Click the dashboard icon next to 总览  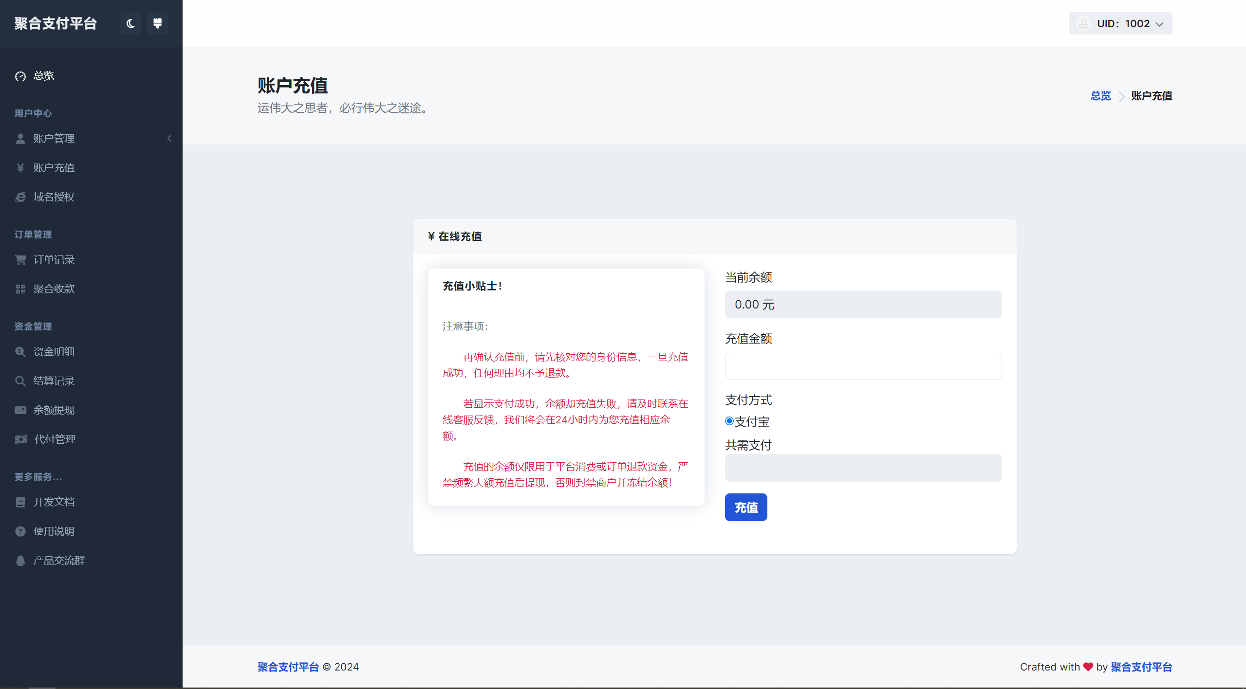coord(20,76)
